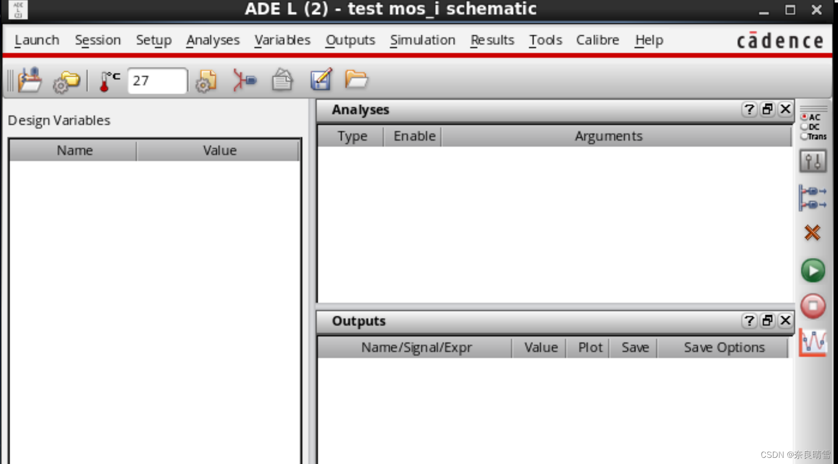Click the clipboard netlist toolbar icon
Viewport: 838px width, 464px height.
(282, 80)
